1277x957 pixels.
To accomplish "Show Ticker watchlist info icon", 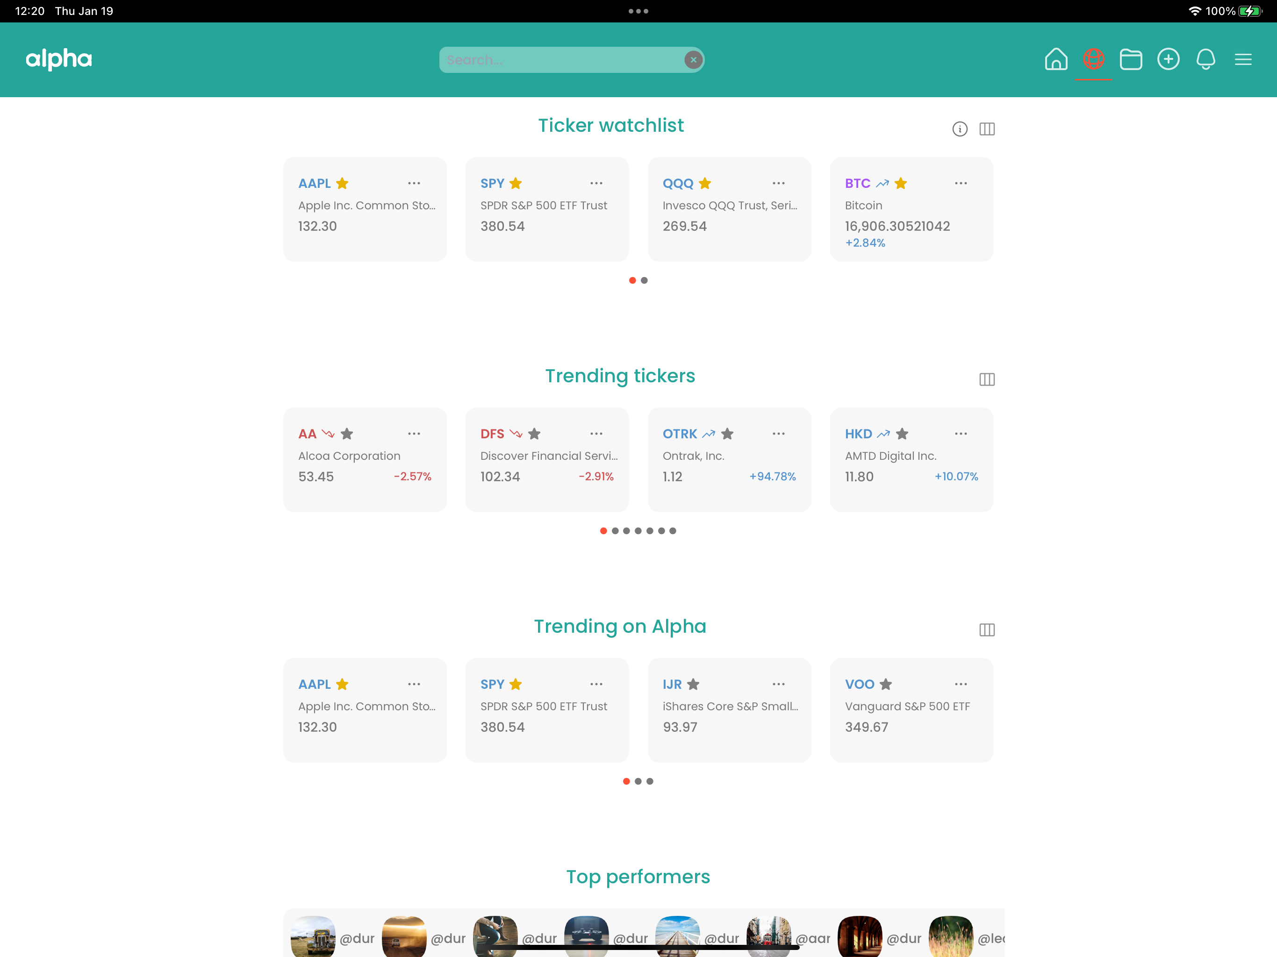I will (x=960, y=129).
